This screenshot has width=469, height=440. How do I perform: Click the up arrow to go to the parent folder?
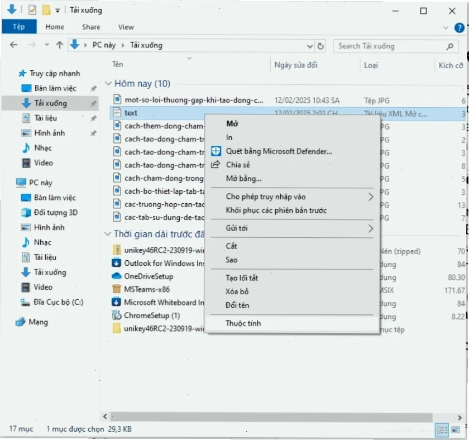pyautogui.click(x=60, y=45)
